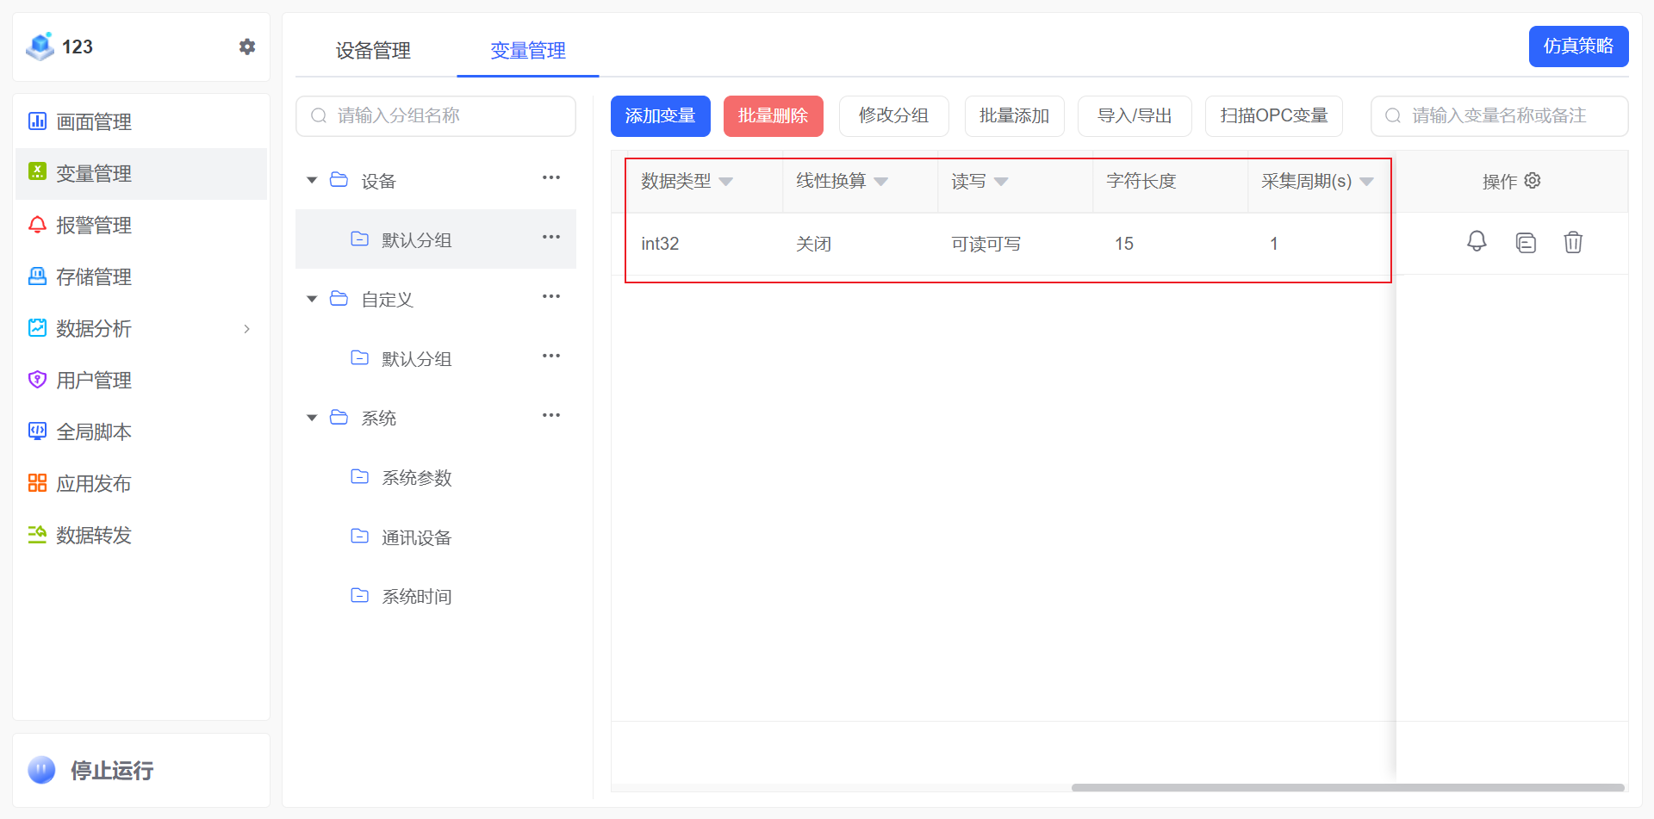1654x819 pixels.
Task: Click the copy variable icon in row
Action: [1526, 243]
